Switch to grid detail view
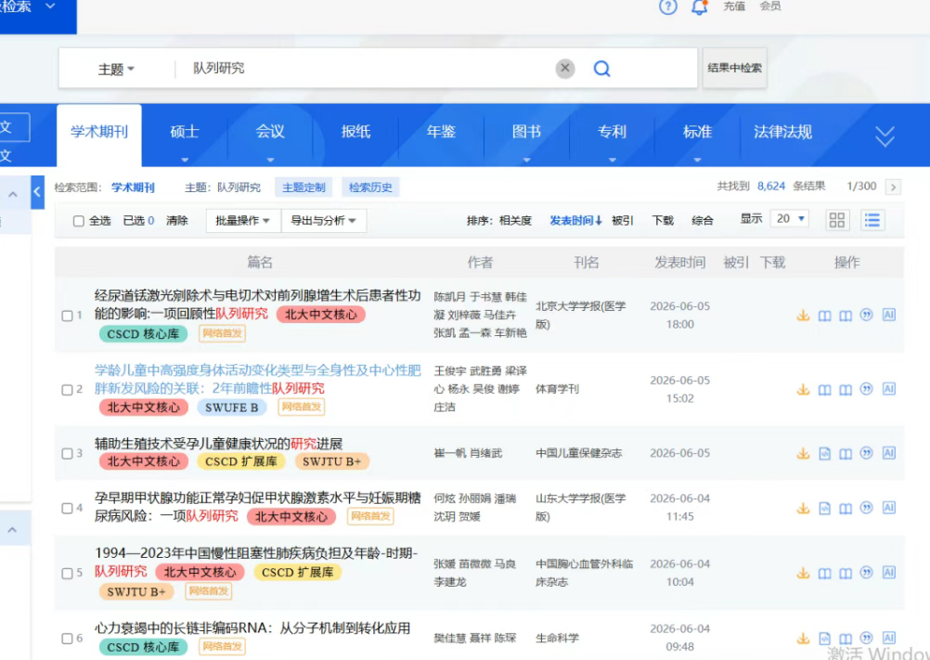The height and width of the screenshot is (660, 930). [837, 220]
